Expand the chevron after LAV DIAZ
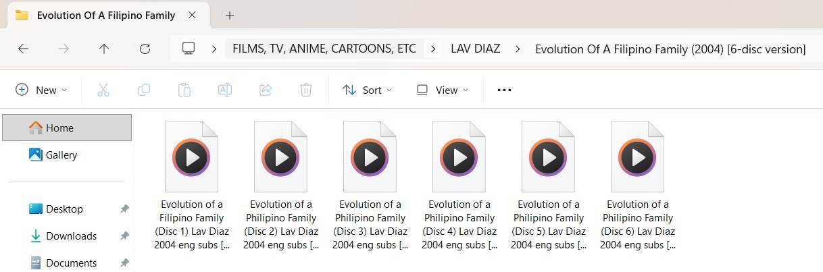823x272 pixels. coord(518,49)
